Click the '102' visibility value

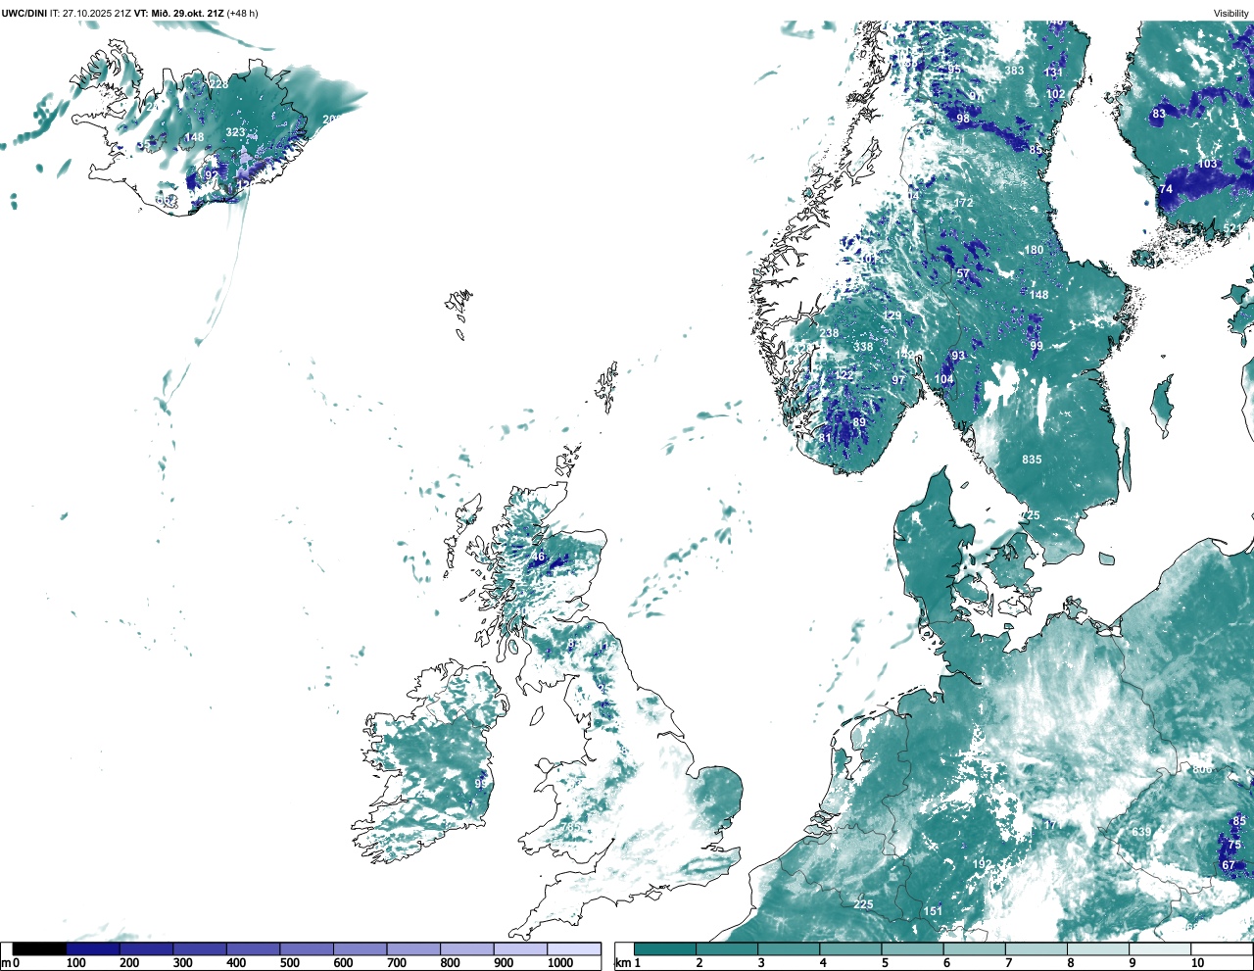(x=1055, y=94)
